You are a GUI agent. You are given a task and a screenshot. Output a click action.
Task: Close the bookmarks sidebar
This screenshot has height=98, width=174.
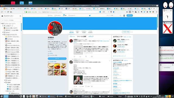tap(20, 16)
